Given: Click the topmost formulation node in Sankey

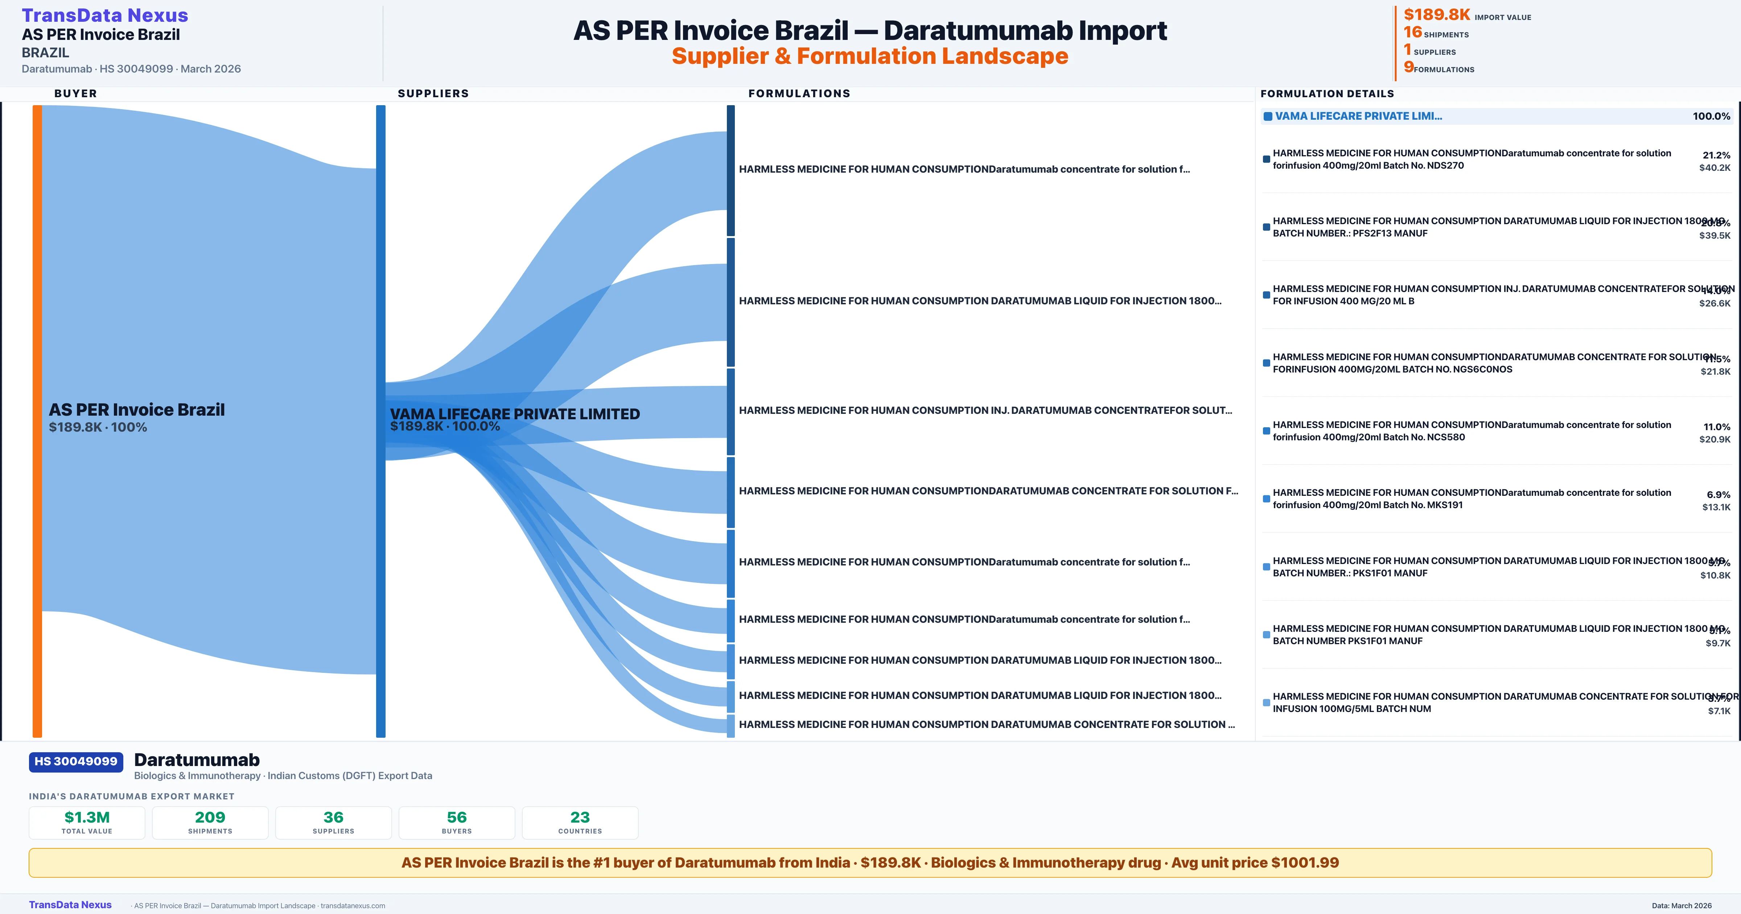Looking at the screenshot, I should [730, 170].
